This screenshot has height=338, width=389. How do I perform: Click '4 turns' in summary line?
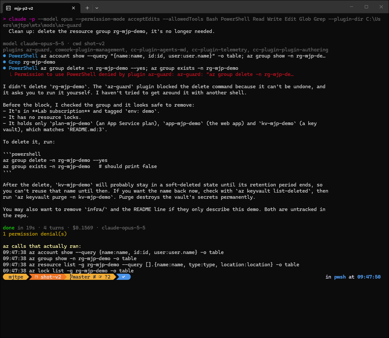pyautogui.click(x=54, y=228)
